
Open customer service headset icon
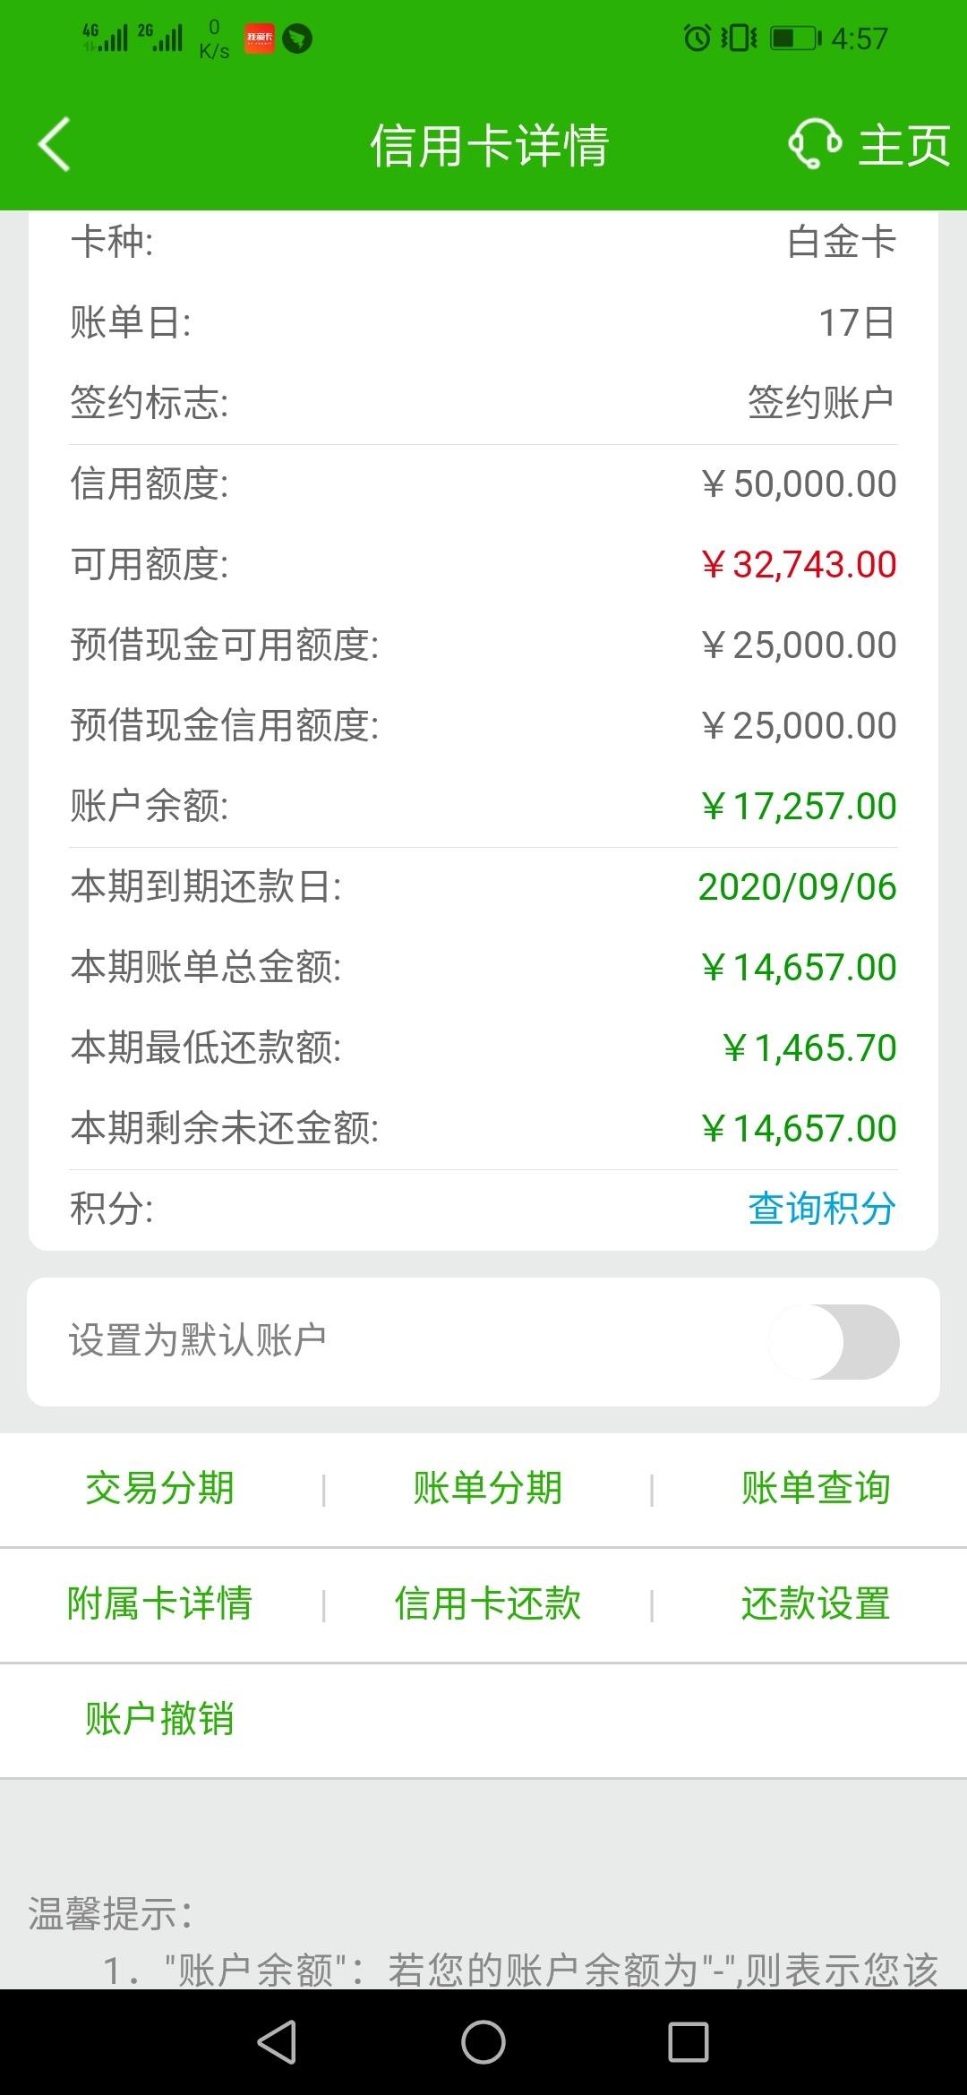point(815,144)
